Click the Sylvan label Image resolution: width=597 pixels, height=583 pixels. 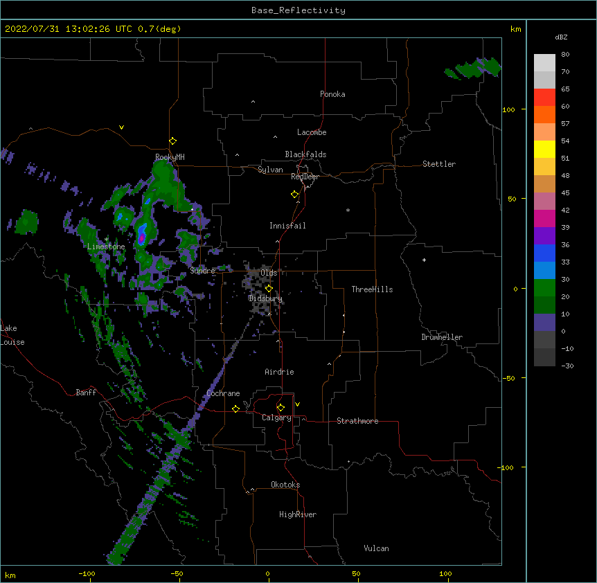point(270,170)
